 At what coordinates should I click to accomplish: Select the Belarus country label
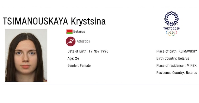pos(79,31)
